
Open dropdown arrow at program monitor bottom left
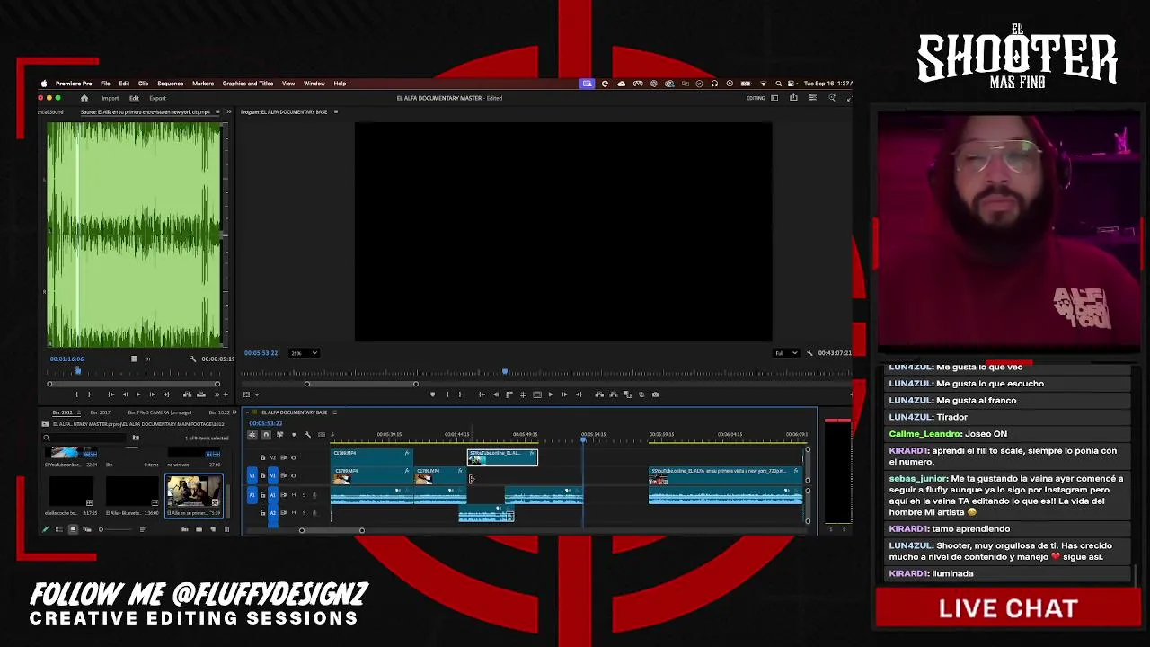(x=257, y=394)
